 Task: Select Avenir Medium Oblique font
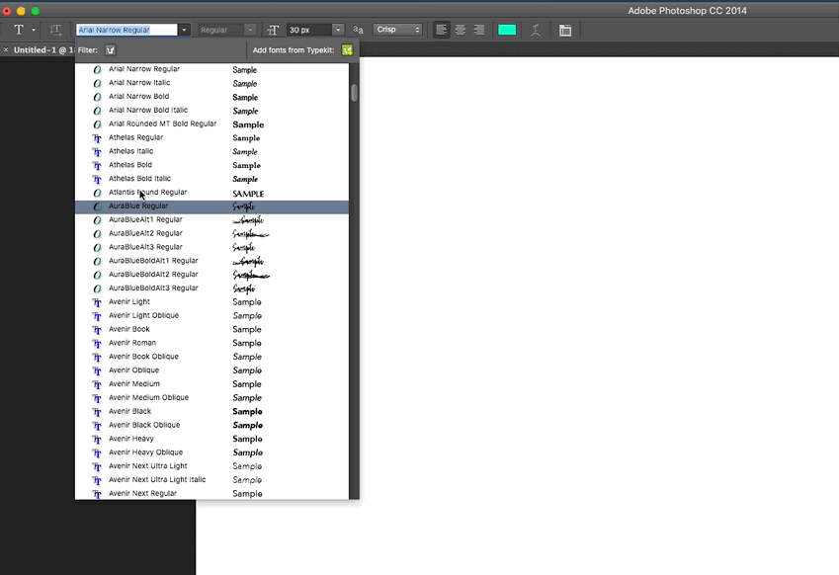pos(211,398)
